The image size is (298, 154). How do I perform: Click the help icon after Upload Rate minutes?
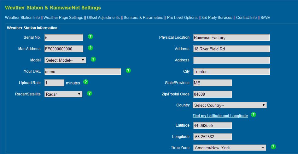pyautogui.click(x=86, y=82)
